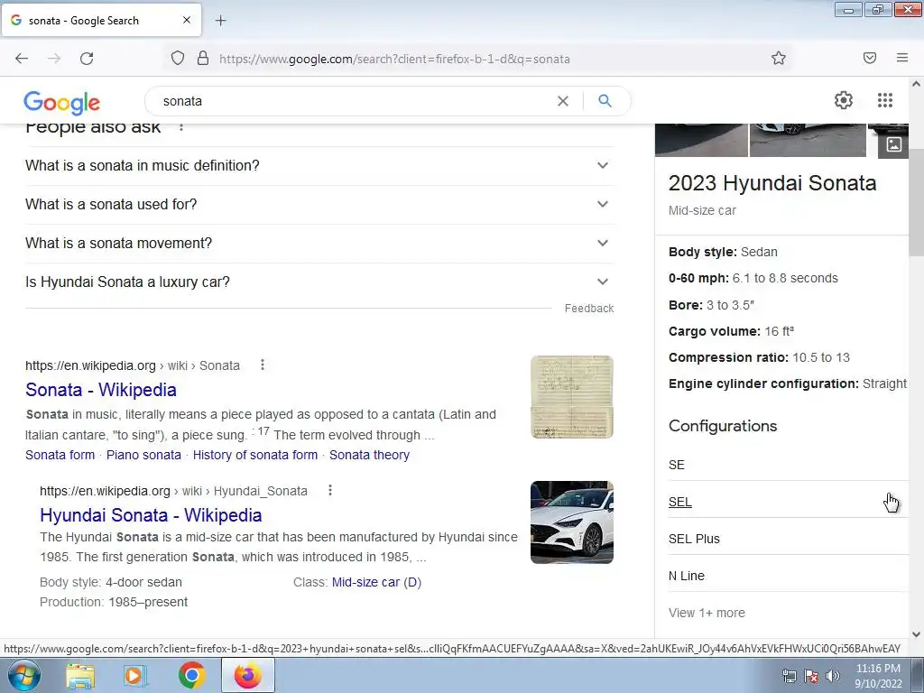Select the N Line configuration

pyautogui.click(x=789, y=576)
